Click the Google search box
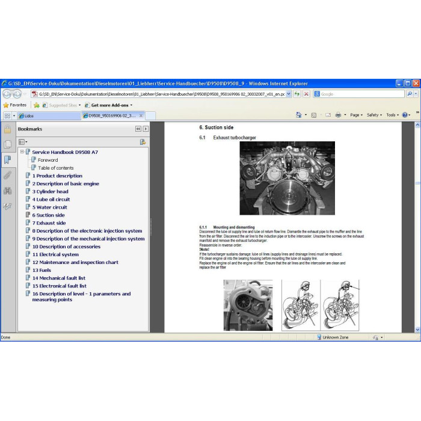421x421 pixels. point(358,94)
